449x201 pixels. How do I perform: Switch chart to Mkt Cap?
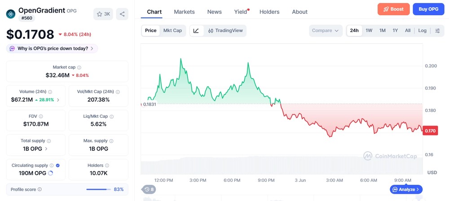(x=172, y=30)
